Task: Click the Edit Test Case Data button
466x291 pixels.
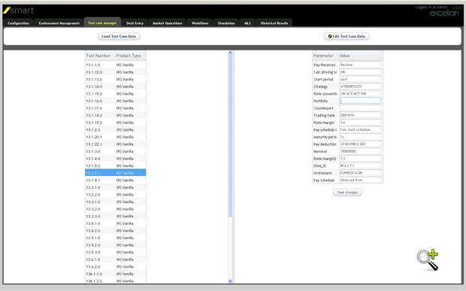Action: click(346, 36)
